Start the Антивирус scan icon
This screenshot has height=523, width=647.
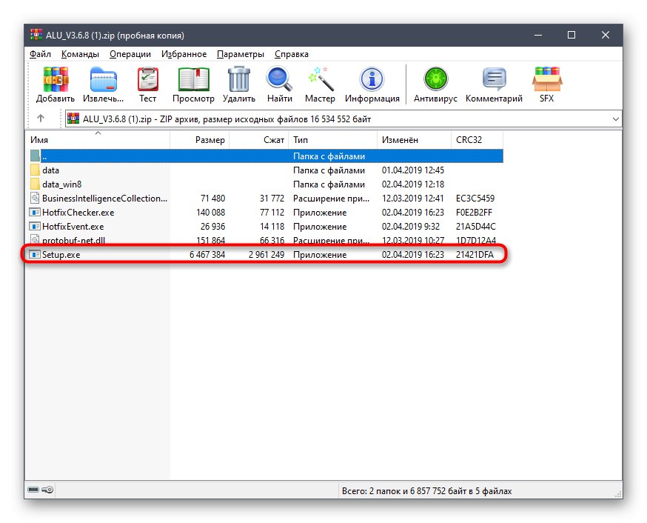coord(436,79)
